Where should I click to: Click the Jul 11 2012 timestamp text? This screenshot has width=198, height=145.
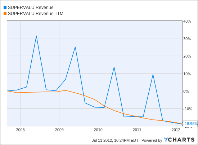point(116,140)
